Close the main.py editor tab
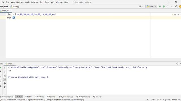The height and width of the screenshot is (101, 181). (x=10, y=11)
